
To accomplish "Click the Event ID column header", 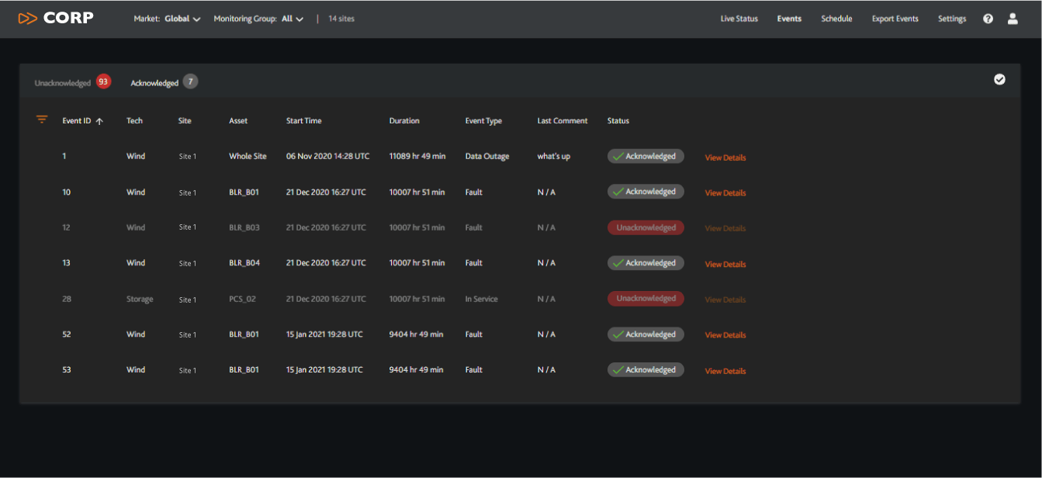I will tap(77, 121).
